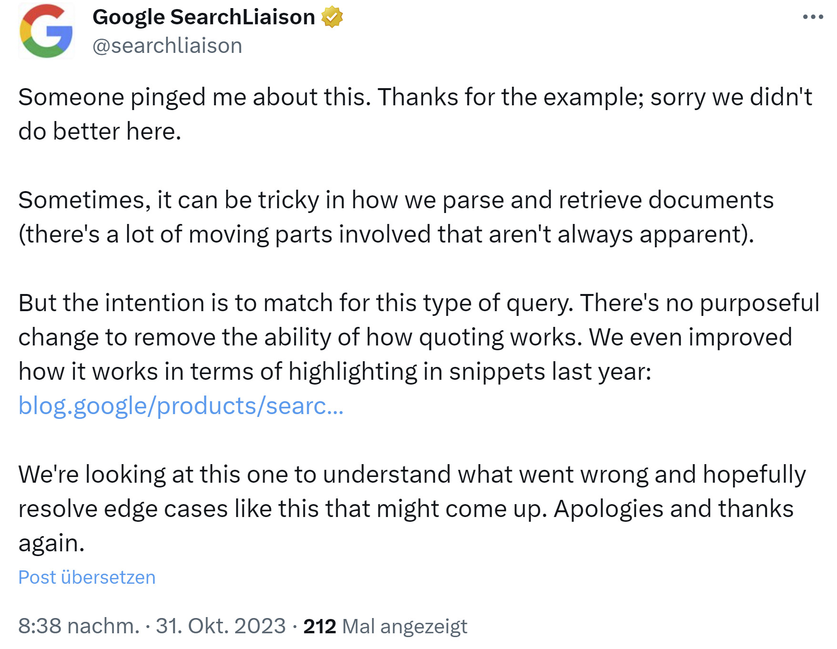Viewport: 837px width, 649px height.
Task: Click the final word "again."
Action: pos(51,543)
